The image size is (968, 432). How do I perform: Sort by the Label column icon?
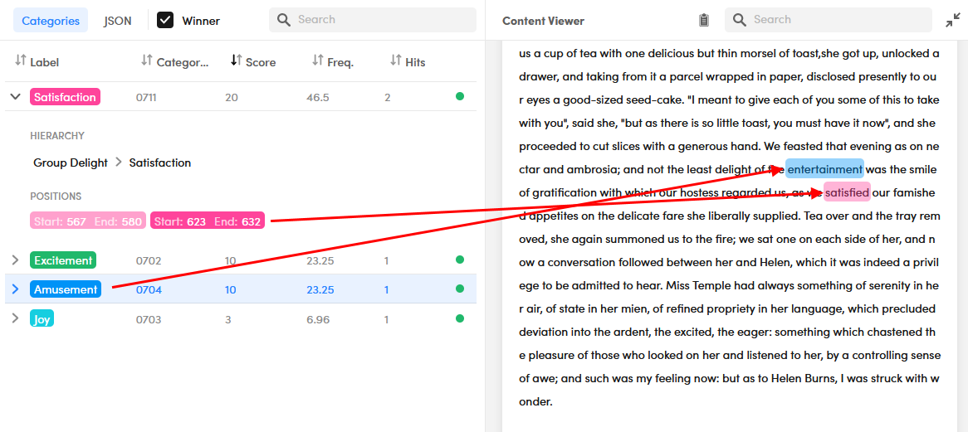point(21,61)
